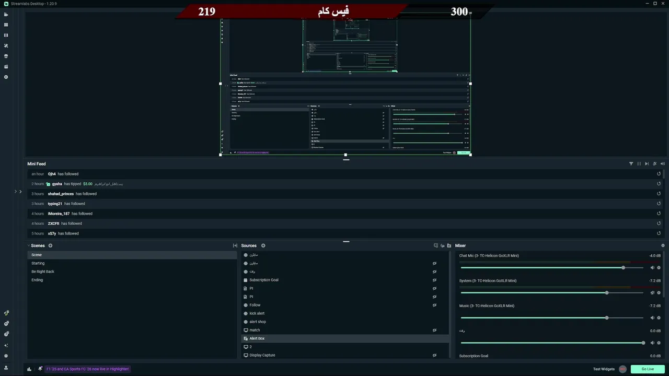Unmute the System audio source
The image size is (669, 376).
(x=652, y=293)
